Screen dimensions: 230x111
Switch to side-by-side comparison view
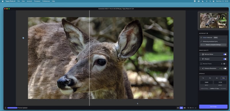(185, 108)
